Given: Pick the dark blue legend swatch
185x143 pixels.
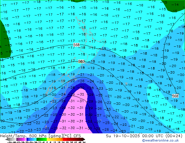Looking at the screenshot, I should [x=27, y=139].
